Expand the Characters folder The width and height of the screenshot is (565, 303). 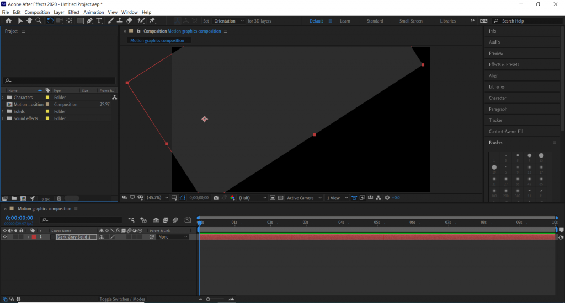click(3, 98)
